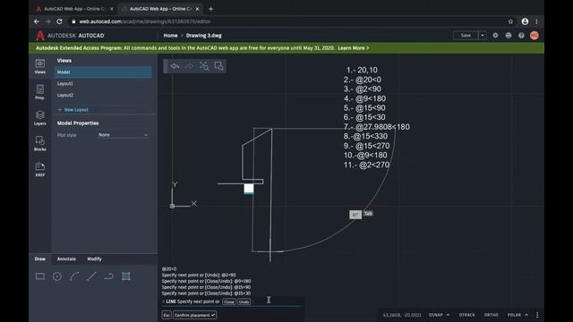Viewport: 573px width, 322px height.
Task: Select the Circle draw tool
Action: click(x=57, y=276)
